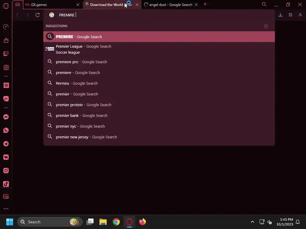Close the angel dust search tab
This screenshot has width=306, height=229.
(196, 5)
